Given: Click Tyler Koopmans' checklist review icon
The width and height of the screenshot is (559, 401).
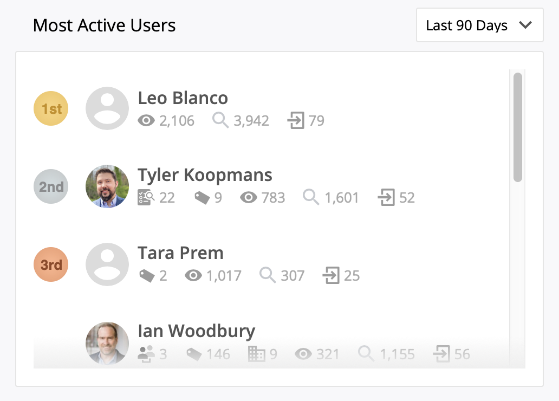Looking at the screenshot, I should point(146,198).
